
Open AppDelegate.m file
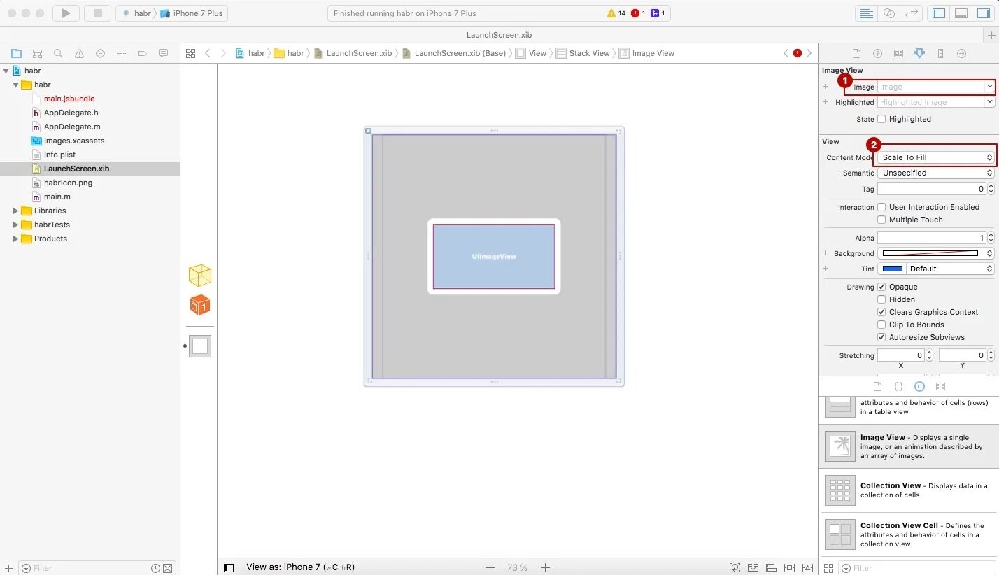(72, 127)
